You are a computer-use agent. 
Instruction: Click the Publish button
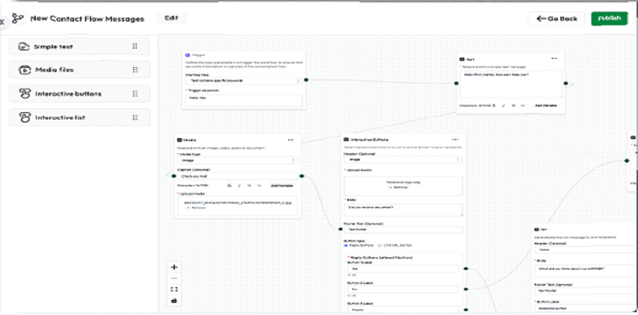(x=609, y=19)
